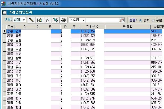Open the 상호명 search field dropdown
The width and height of the screenshot is (164, 109).
[x=83, y=20]
